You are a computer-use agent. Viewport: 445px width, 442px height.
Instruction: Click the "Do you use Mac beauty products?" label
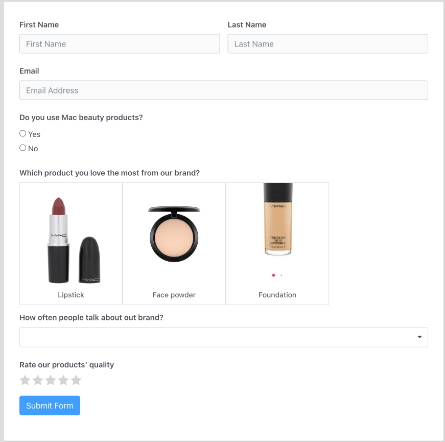[x=81, y=118]
